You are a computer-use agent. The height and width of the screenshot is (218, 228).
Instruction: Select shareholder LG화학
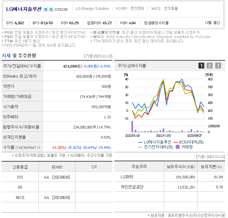point(127,177)
